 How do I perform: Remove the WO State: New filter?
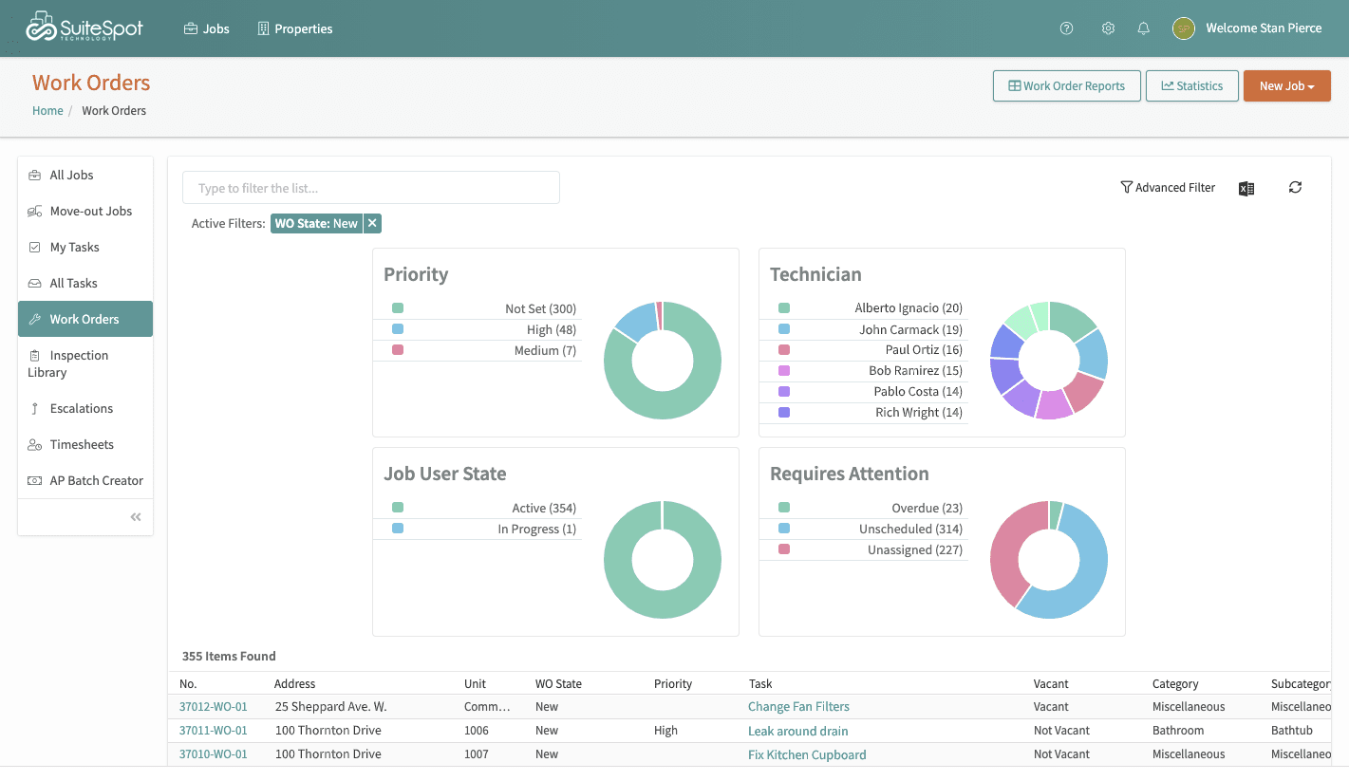click(x=372, y=224)
